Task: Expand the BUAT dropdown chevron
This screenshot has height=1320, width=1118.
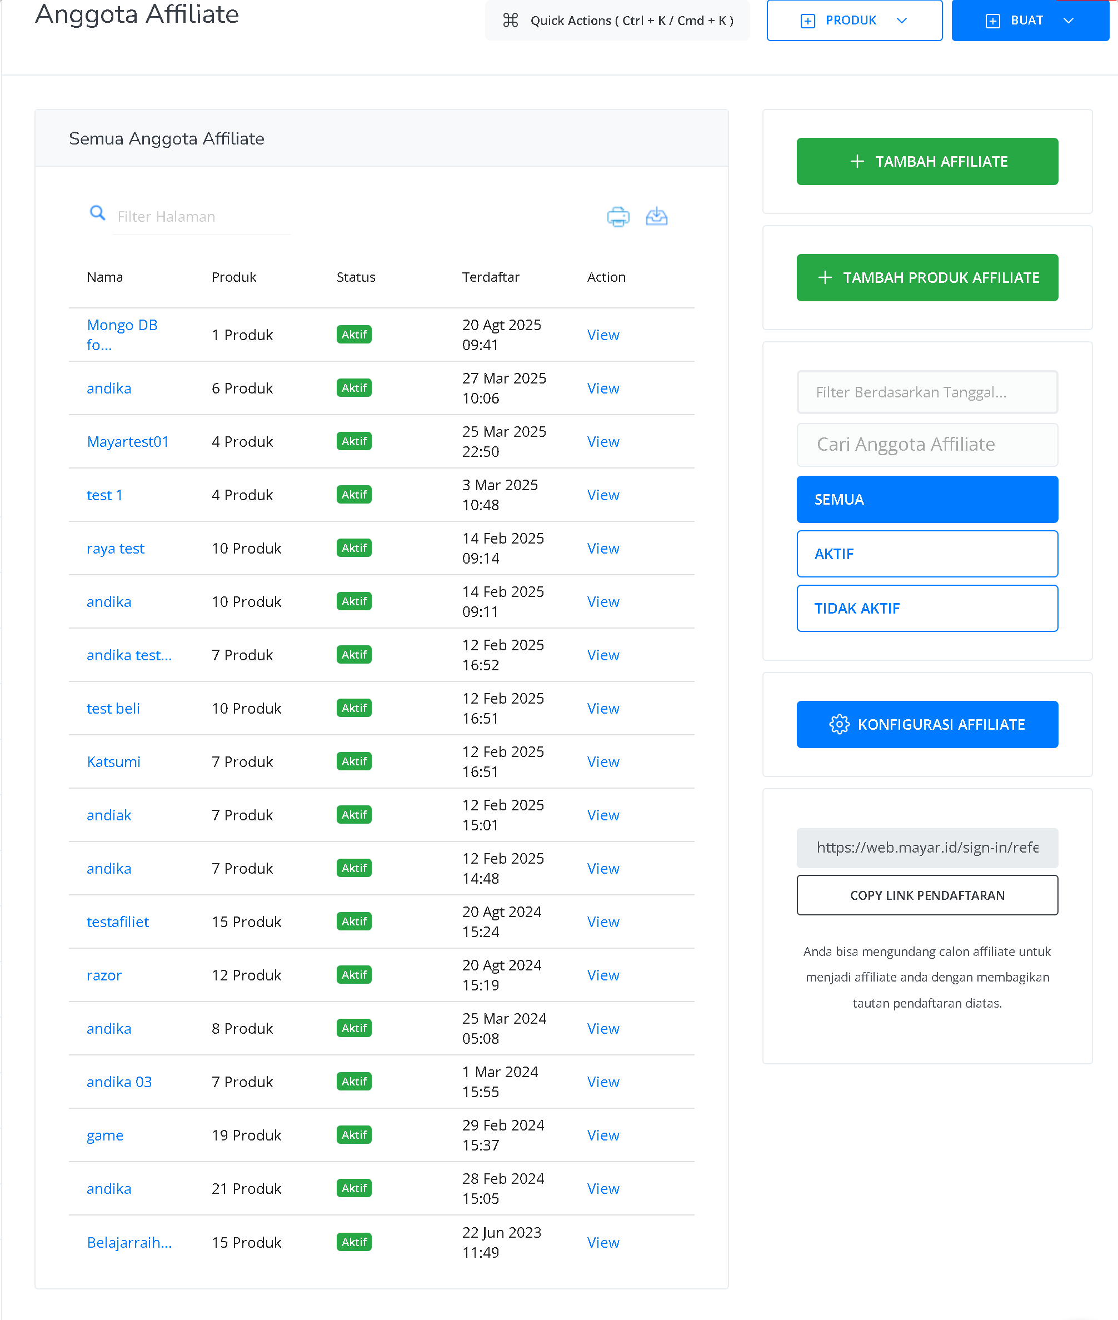Action: coord(1068,21)
